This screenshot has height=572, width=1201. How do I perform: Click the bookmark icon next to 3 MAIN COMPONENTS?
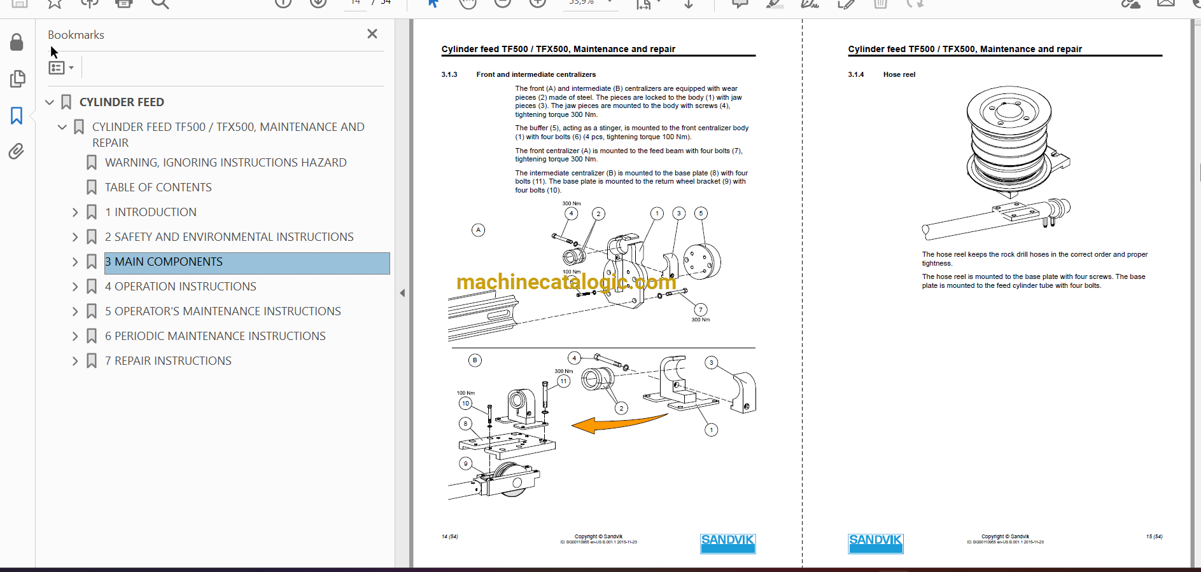(x=92, y=262)
